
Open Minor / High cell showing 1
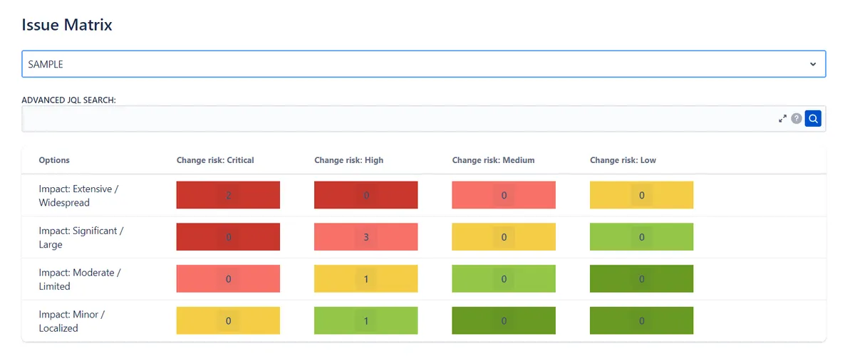[x=366, y=321]
